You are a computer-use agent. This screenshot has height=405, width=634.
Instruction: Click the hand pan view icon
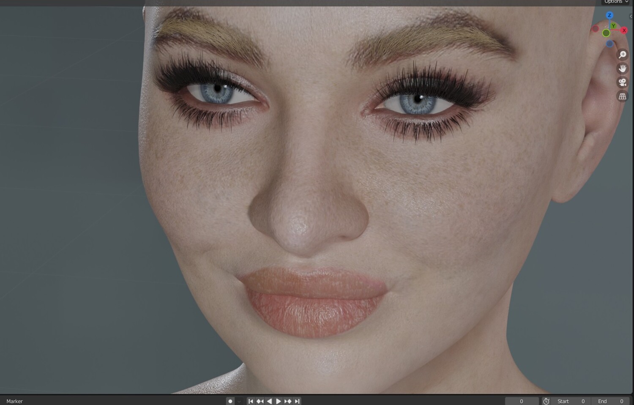click(x=623, y=68)
